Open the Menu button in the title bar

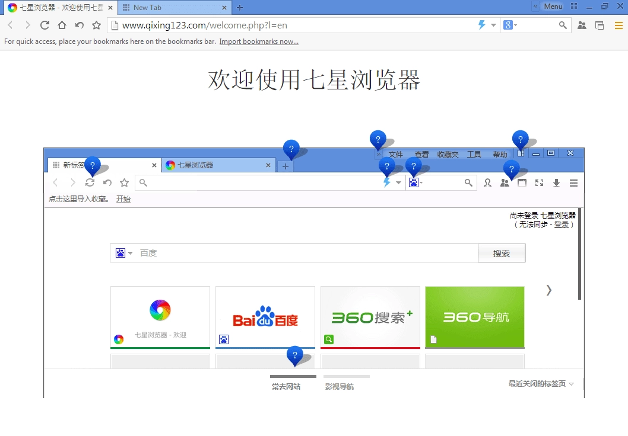[553, 7]
